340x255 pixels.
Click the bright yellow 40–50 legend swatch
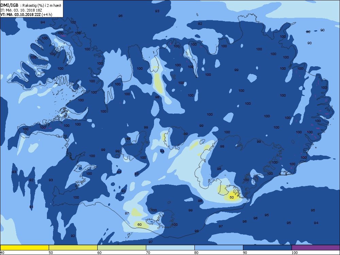24,248
